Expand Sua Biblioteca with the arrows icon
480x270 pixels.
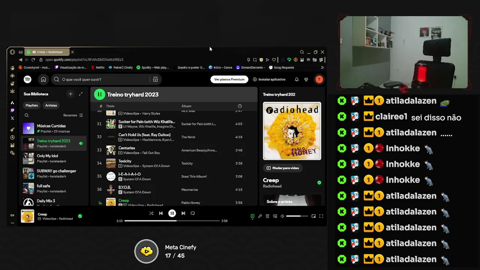(81, 94)
